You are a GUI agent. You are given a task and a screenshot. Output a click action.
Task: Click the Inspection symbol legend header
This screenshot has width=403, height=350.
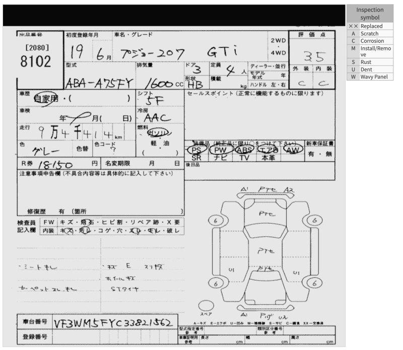pos(370,14)
